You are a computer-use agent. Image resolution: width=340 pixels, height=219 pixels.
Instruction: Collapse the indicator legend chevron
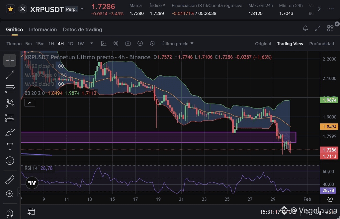(x=30, y=103)
